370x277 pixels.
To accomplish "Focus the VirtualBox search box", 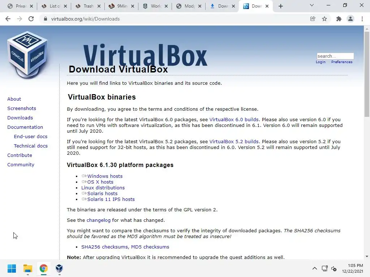I will click(335, 56).
